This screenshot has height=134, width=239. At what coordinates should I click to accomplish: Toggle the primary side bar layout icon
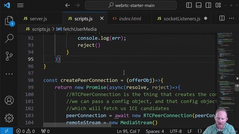click(189, 5)
